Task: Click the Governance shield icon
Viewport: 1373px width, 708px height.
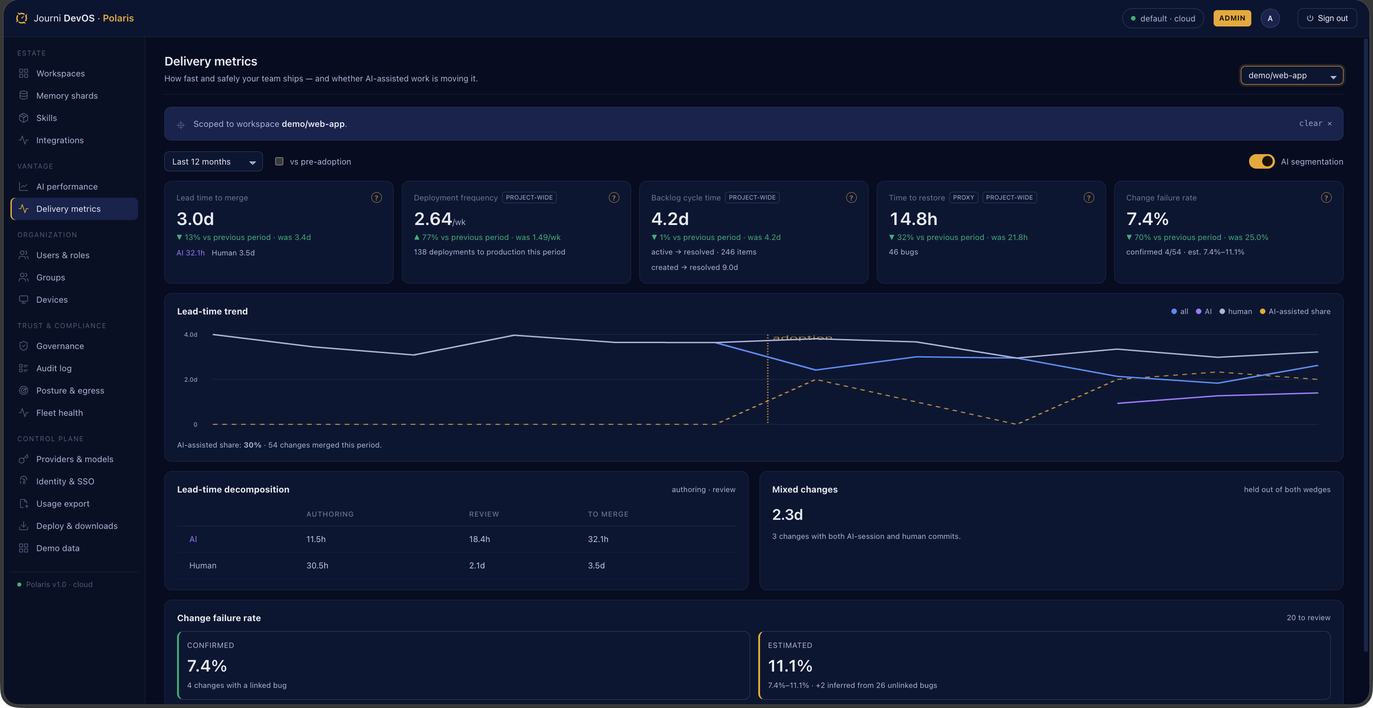Action: pos(23,346)
